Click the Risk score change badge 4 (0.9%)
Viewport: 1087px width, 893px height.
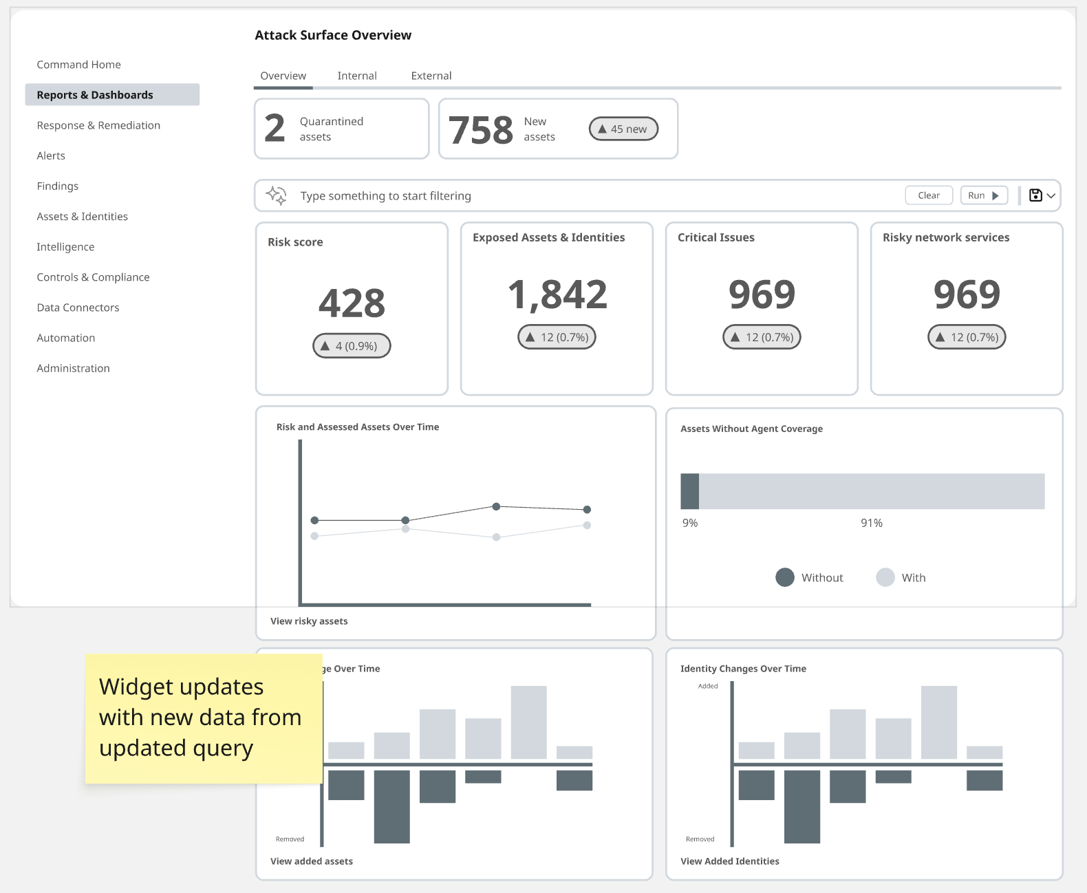click(x=352, y=346)
